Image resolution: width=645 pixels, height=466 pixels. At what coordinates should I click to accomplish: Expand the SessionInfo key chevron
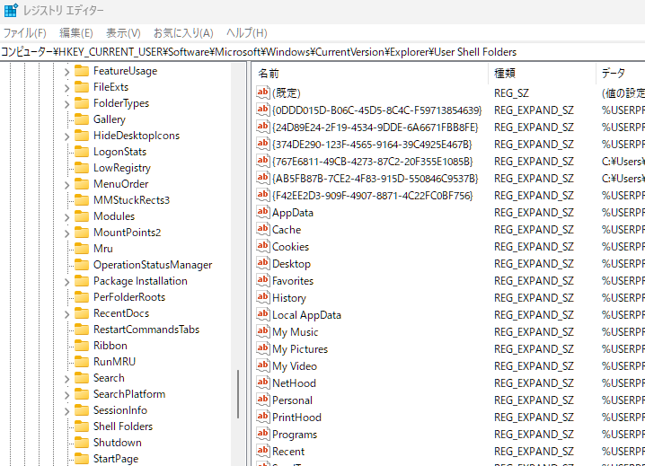click(66, 410)
